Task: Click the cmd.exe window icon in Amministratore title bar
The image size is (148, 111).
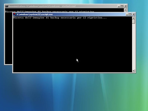Action: pos(7,6)
